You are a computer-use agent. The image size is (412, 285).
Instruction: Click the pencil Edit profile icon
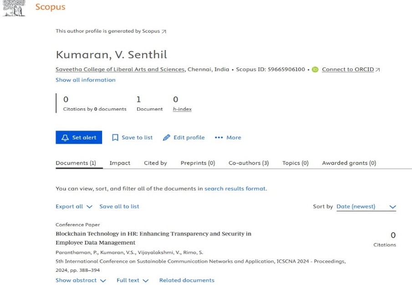[x=166, y=138]
